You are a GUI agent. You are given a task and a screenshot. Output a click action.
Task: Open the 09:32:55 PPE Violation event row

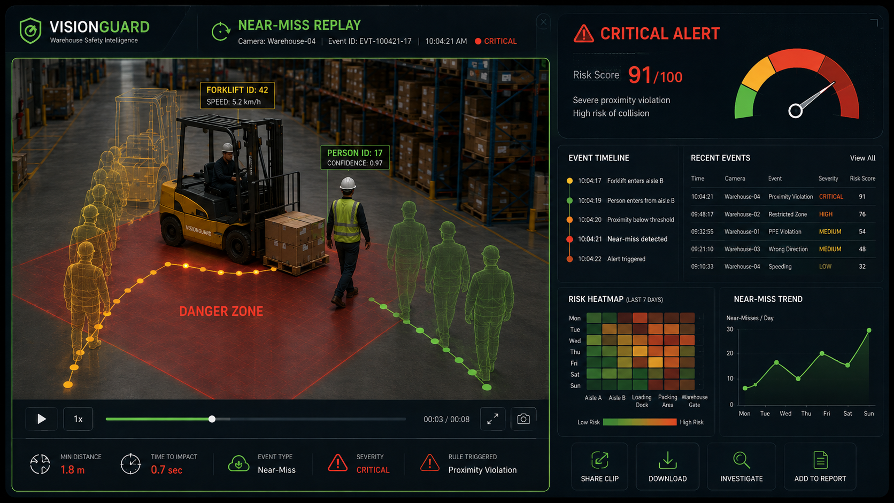coord(783,232)
